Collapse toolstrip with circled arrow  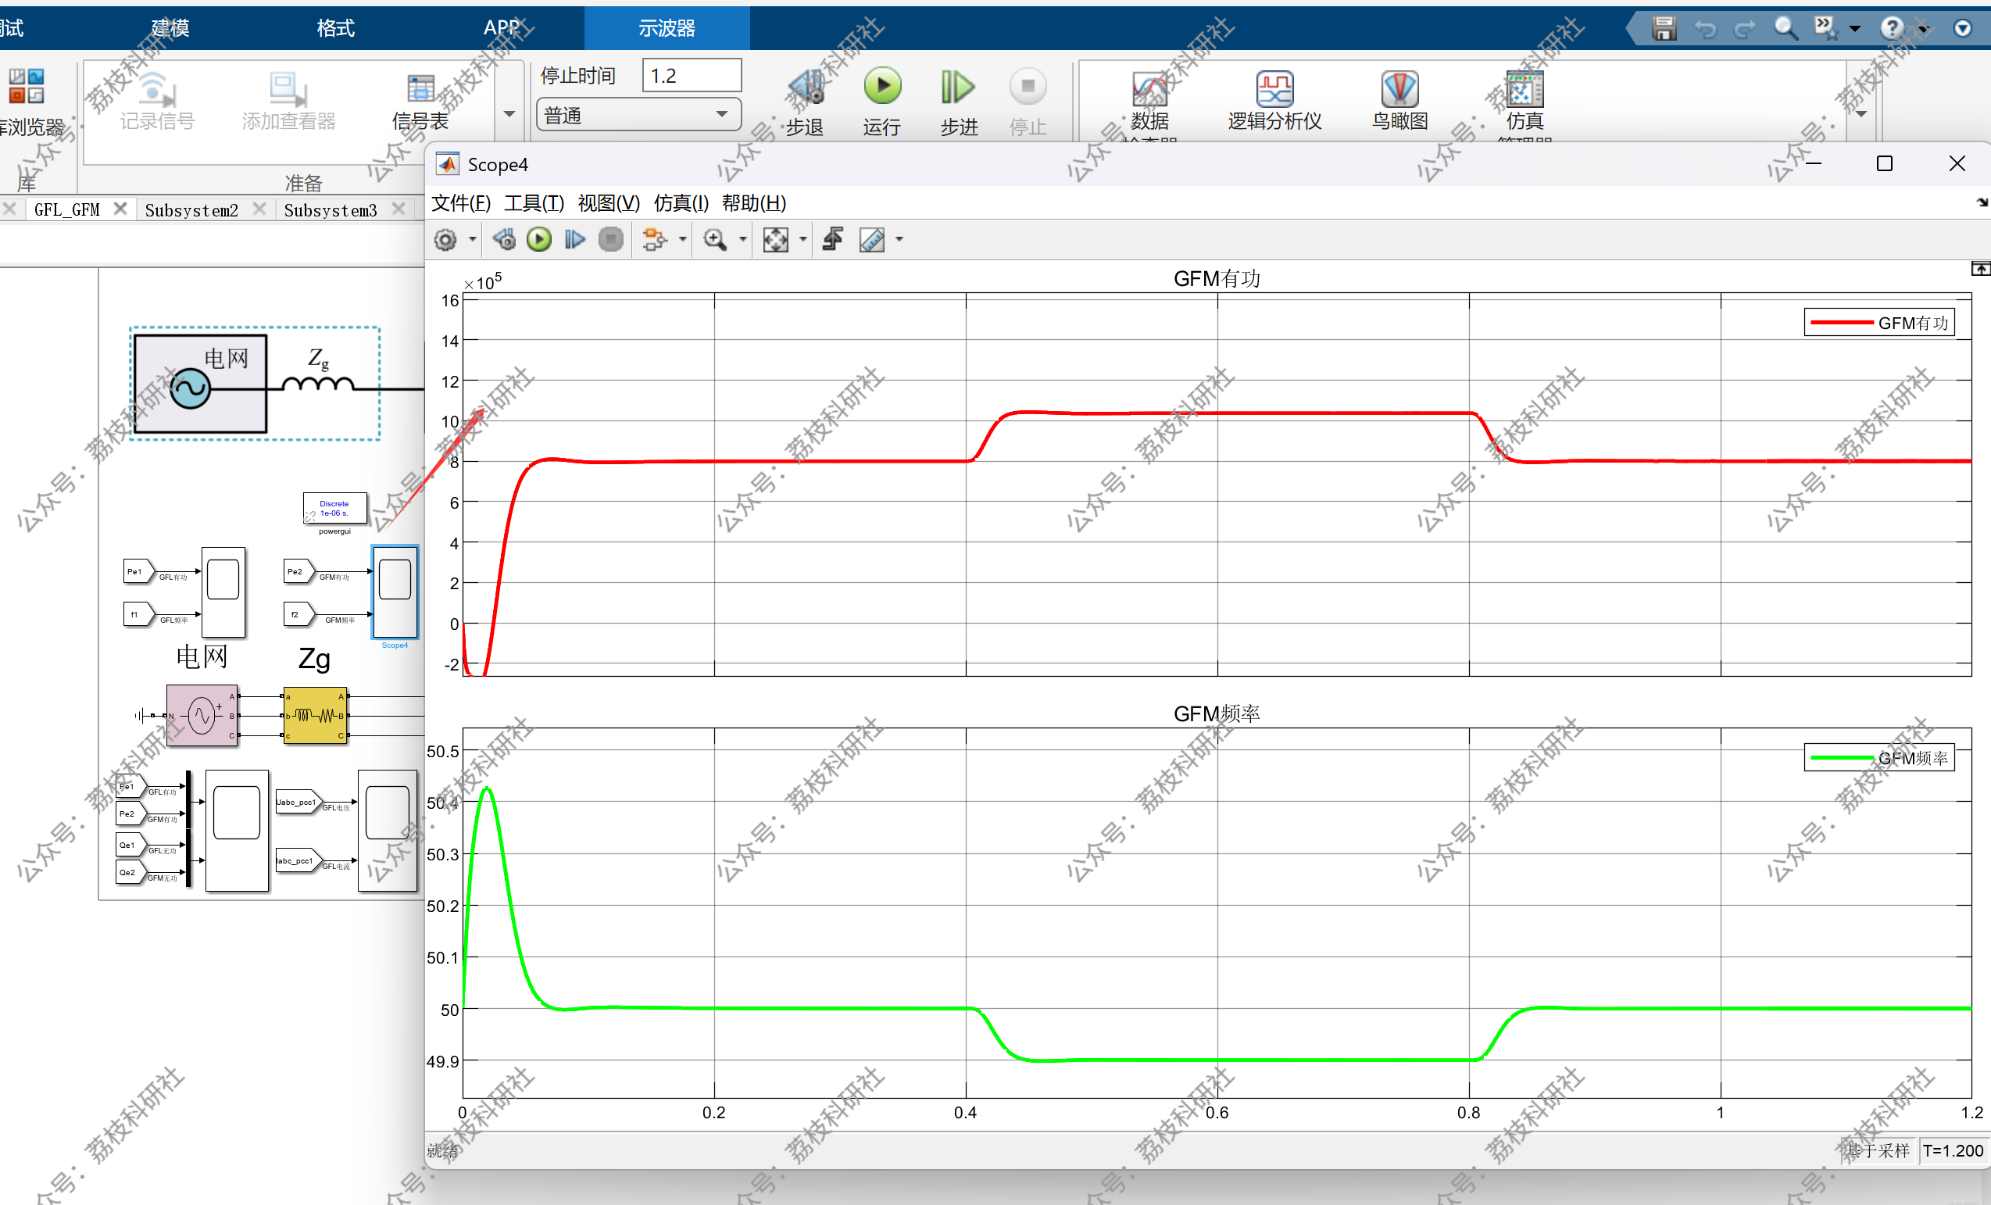tap(1963, 28)
